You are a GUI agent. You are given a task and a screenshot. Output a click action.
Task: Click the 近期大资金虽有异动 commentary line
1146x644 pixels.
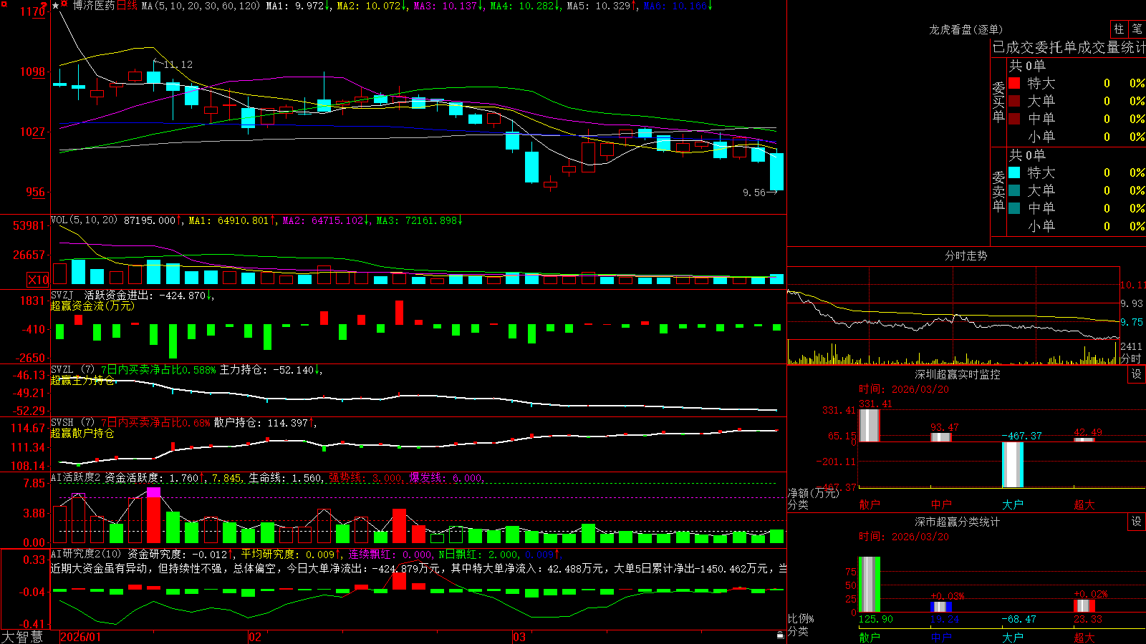point(419,569)
